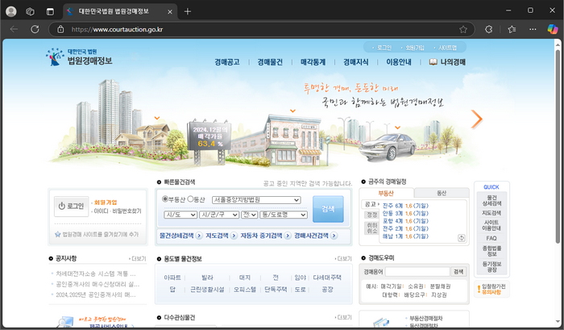
Task: Click the star icon to add site to favorites
Action: click(58, 234)
